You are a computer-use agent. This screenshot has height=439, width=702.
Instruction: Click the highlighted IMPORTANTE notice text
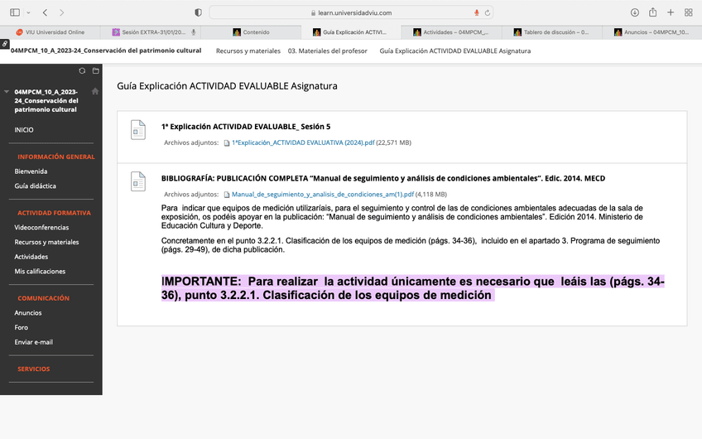413,288
